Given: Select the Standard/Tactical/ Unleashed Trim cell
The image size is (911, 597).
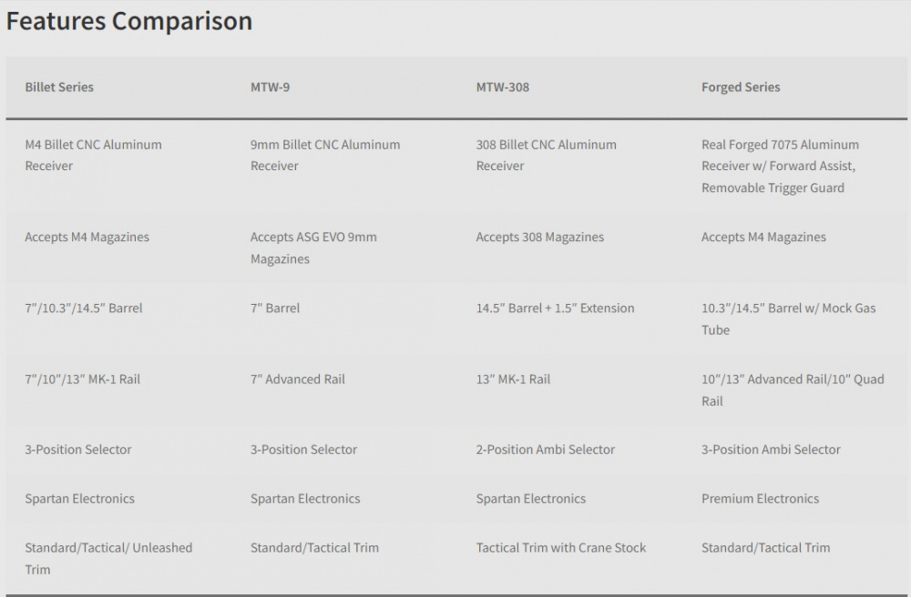Looking at the screenshot, I should (108, 558).
